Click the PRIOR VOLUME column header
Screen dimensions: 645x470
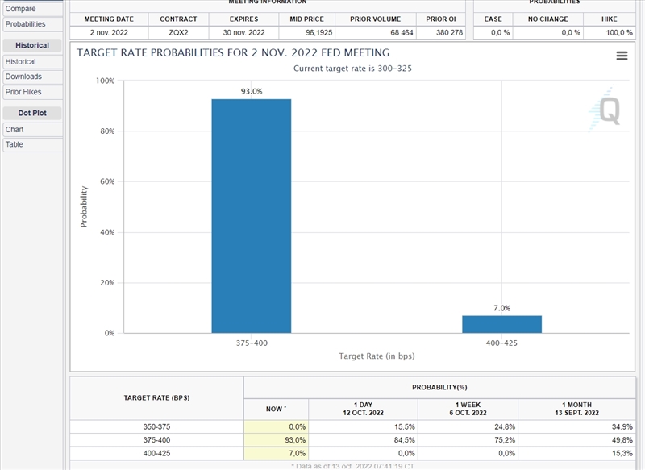[376, 19]
